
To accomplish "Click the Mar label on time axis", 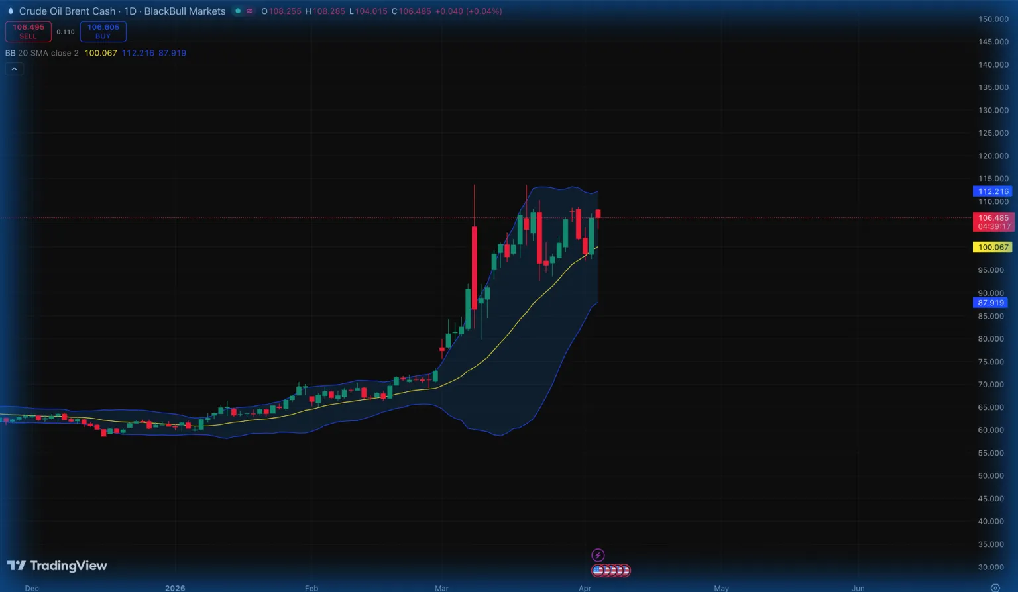I will [441, 588].
